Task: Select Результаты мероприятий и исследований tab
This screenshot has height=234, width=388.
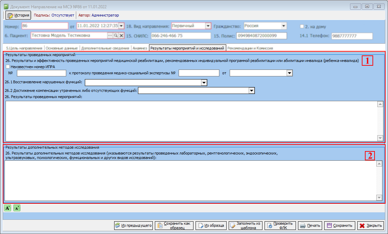Action: click(x=187, y=48)
